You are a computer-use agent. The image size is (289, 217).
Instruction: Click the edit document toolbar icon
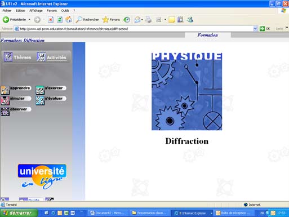(159, 20)
